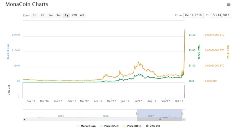Viewport: 232px width, 129px height.
Task: Set zoom to 3m
Action: (58, 15)
